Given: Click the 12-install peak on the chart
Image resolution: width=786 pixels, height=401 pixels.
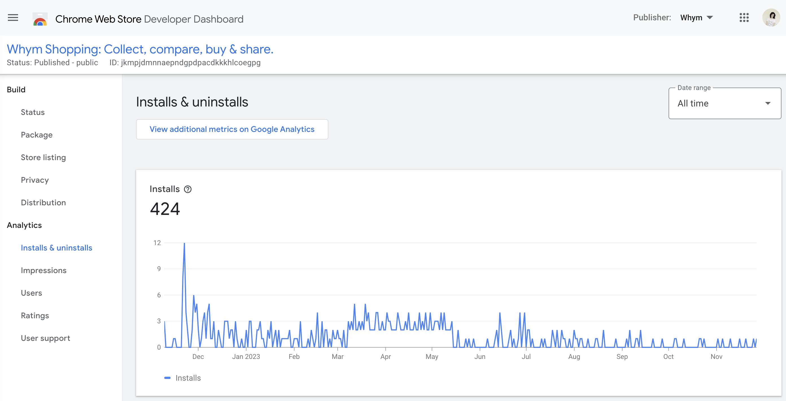Looking at the screenshot, I should coord(184,243).
